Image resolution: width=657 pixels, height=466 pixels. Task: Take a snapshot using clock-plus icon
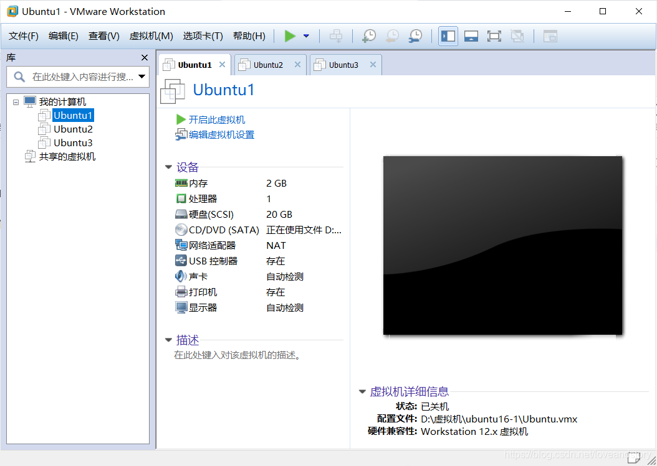(x=369, y=36)
